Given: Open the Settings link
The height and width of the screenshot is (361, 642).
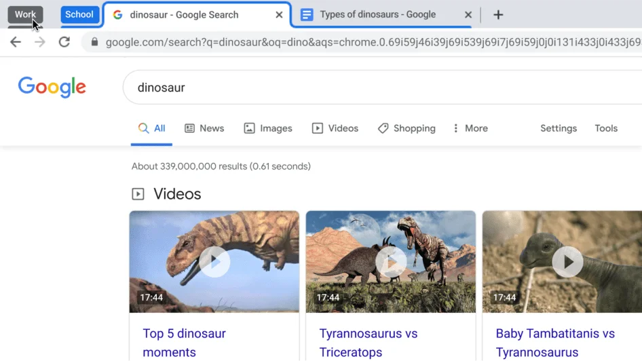Looking at the screenshot, I should tap(559, 128).
